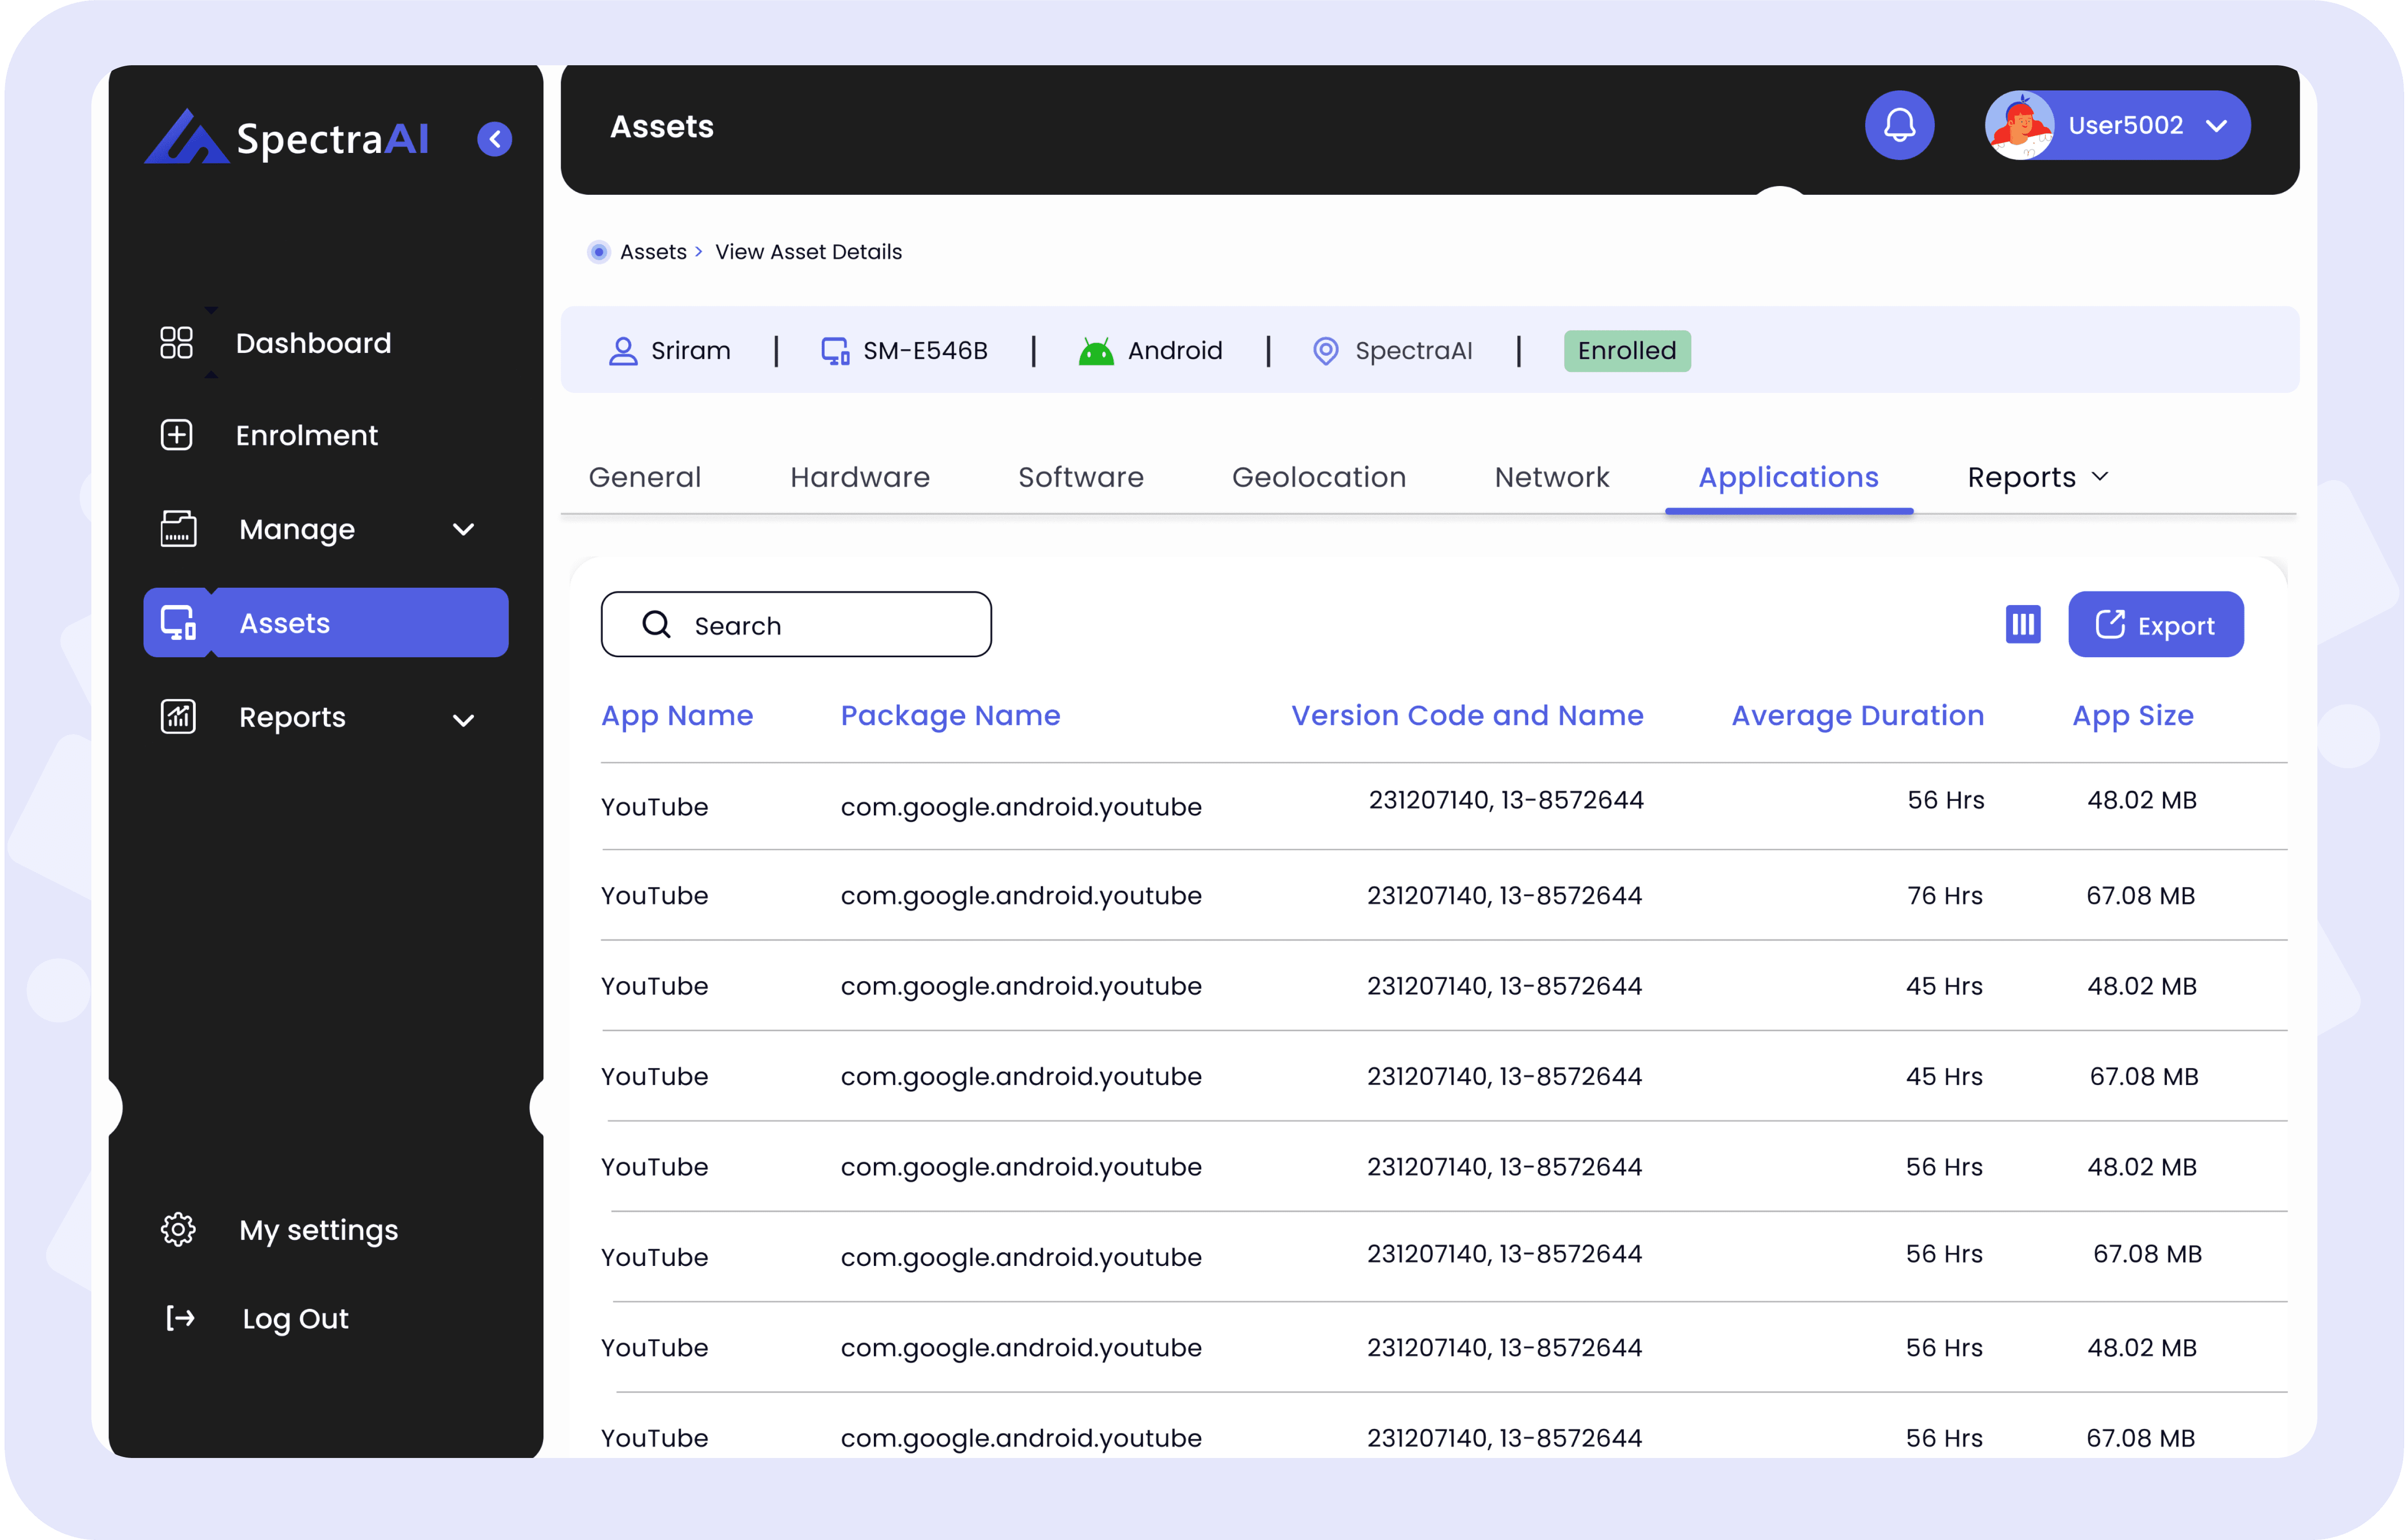The width and height of the screenshot is (2405, 1540).
Task: Open the column chooser icon
Action: click(2022, 624)
